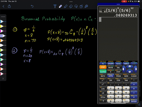Choose the magenta pen color
This screenshot has width=142, height=107.
(x=3, y=31)
